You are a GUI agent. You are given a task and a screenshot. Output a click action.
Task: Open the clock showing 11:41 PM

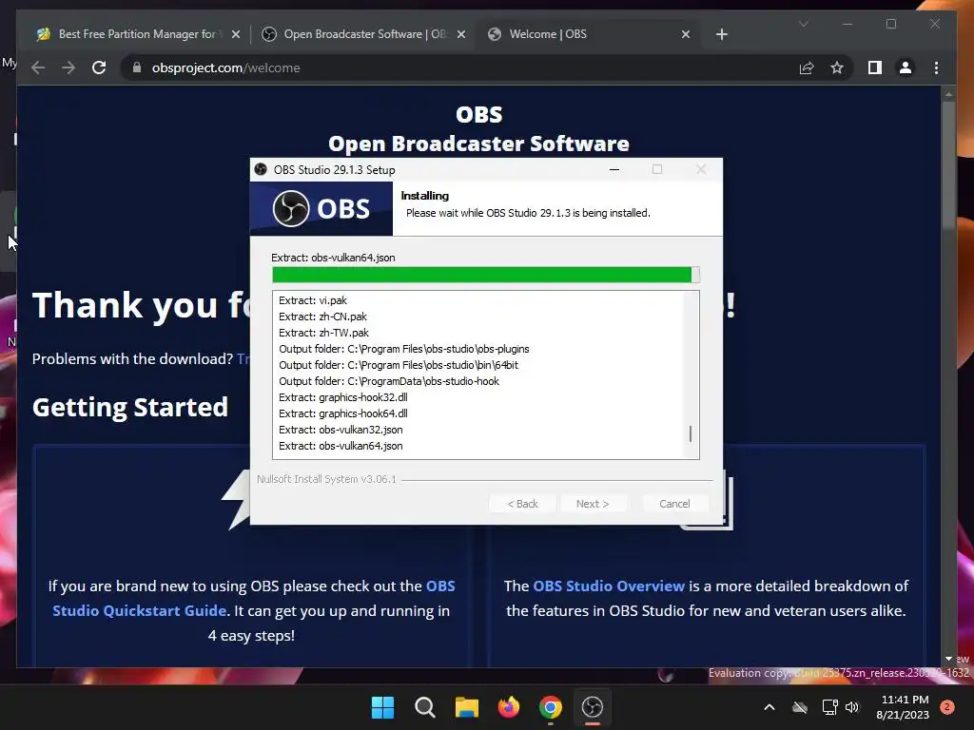click(903, 707)
